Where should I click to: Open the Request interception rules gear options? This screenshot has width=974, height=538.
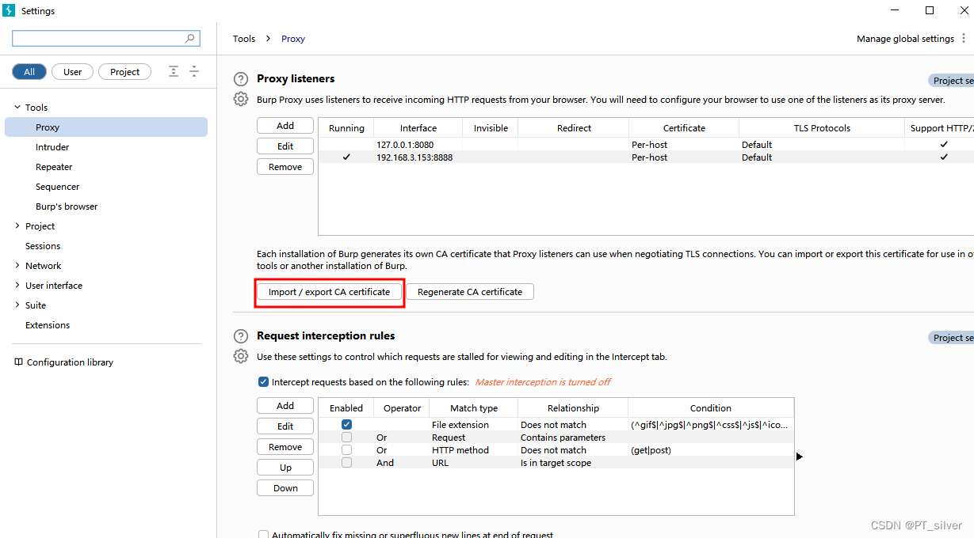(x=241, y=356)
